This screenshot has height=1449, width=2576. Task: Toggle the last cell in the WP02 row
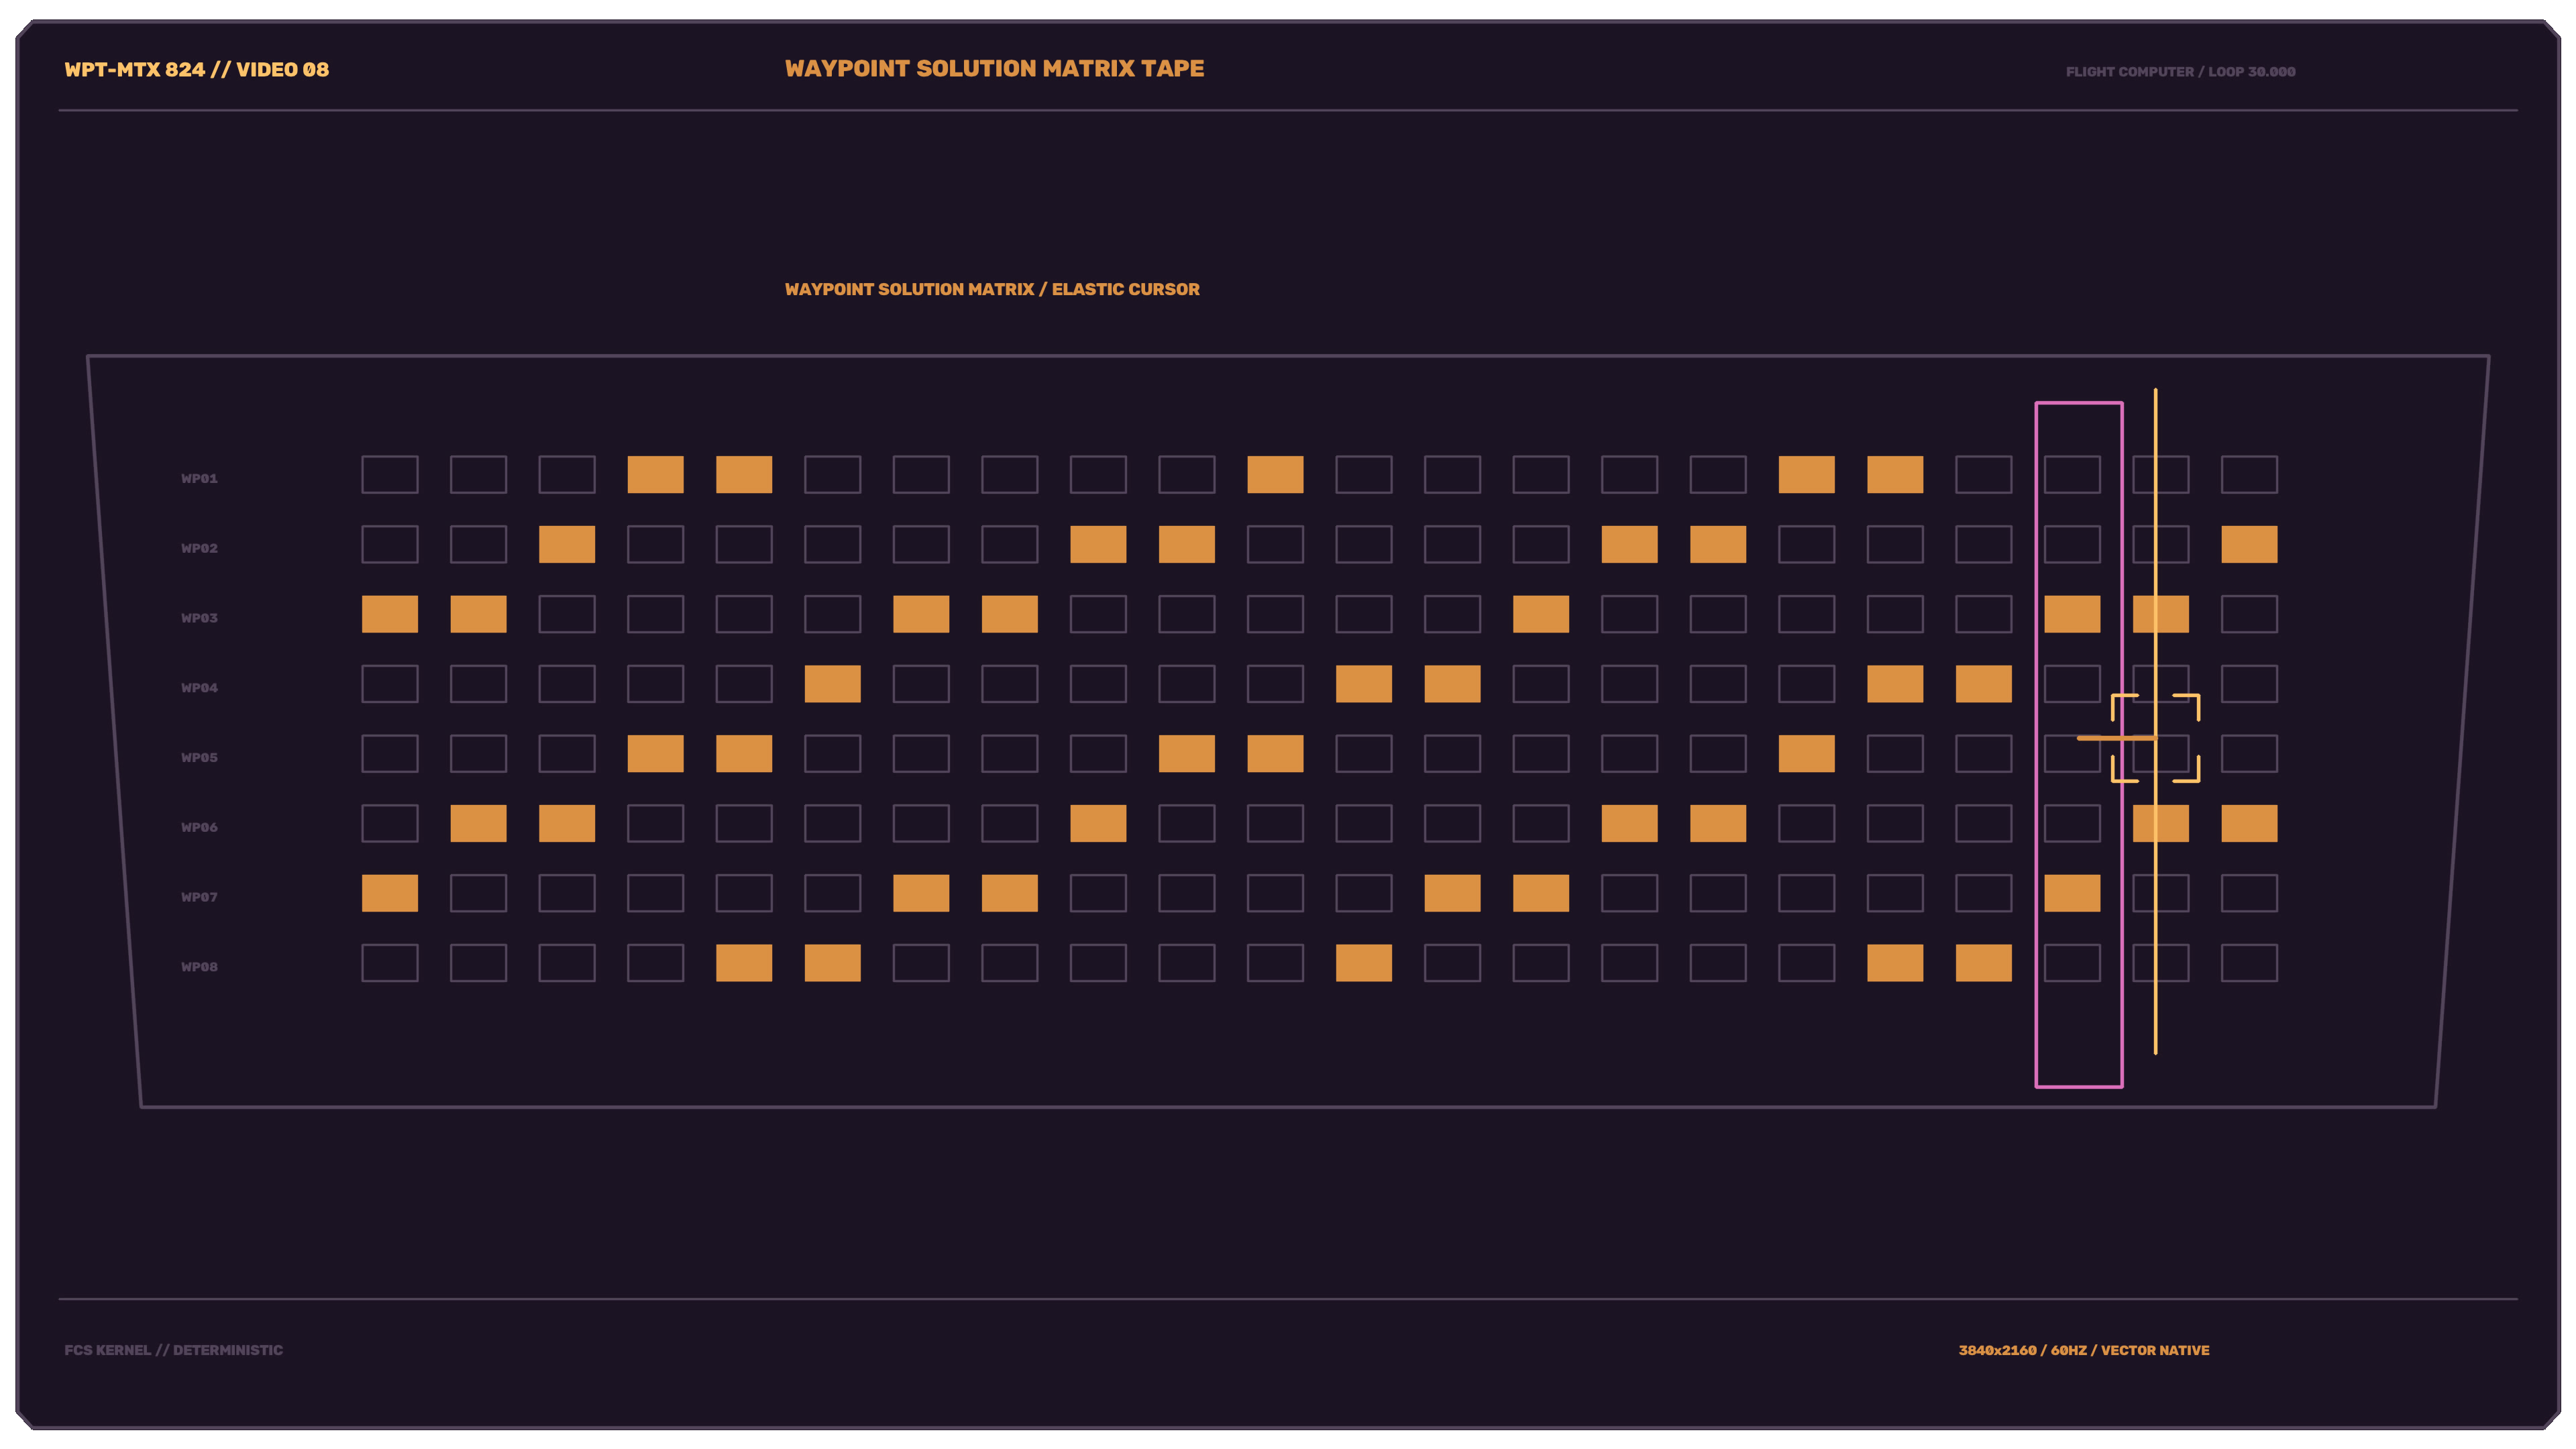(2249, 544)
